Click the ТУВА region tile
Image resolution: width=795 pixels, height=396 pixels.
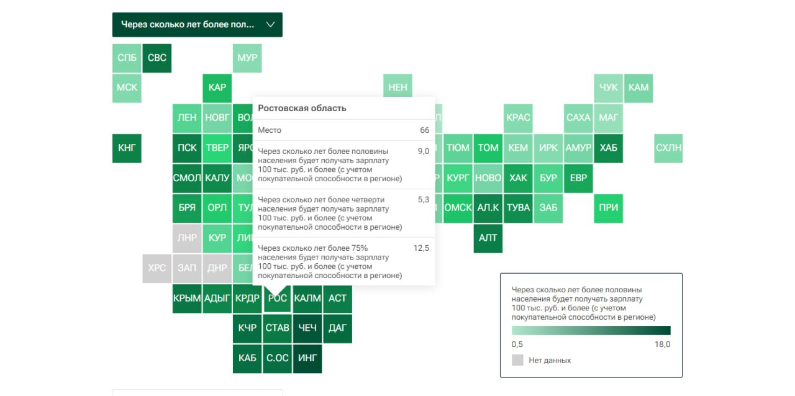(x=518, y=208)
